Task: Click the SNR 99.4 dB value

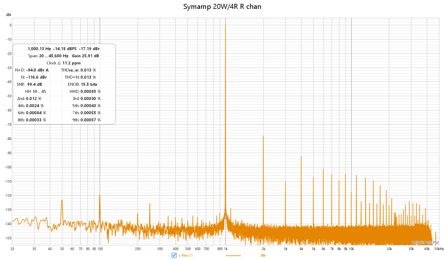Action: 35,84
